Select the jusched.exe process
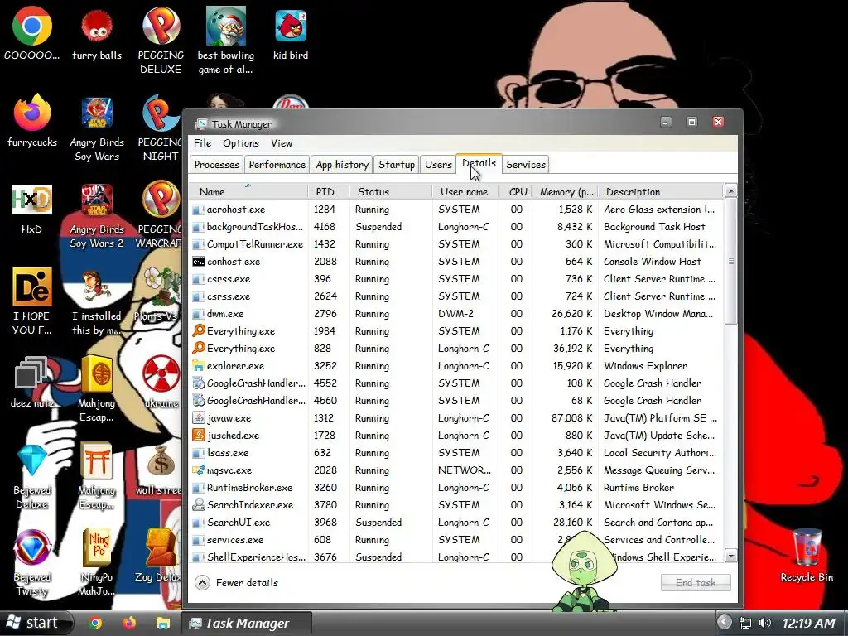 point(456,436)
